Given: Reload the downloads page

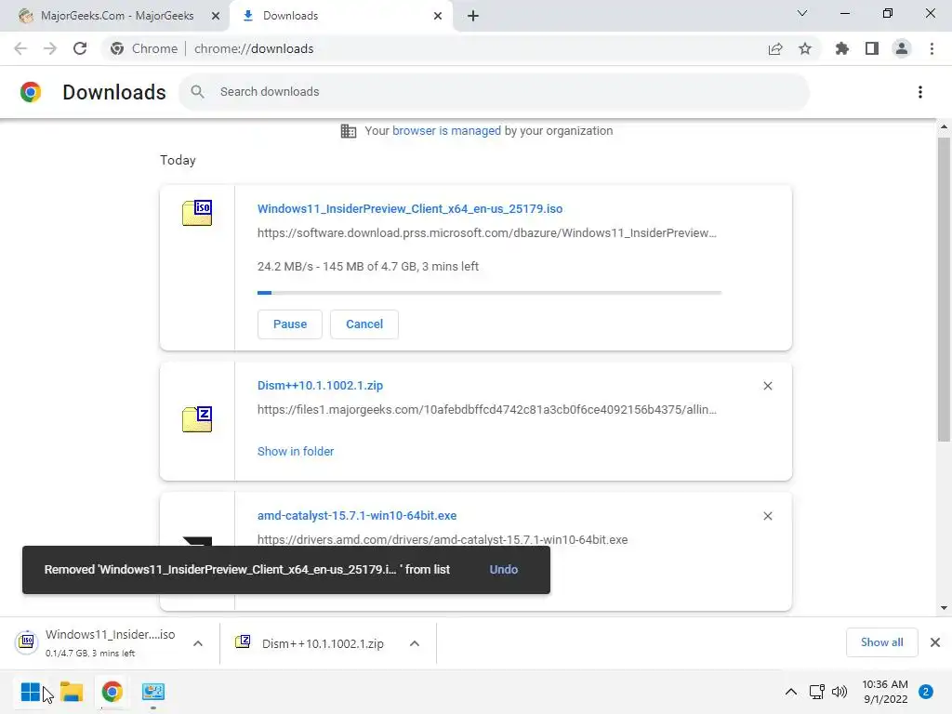Looking at the screenshot, I should pos(80,48).
